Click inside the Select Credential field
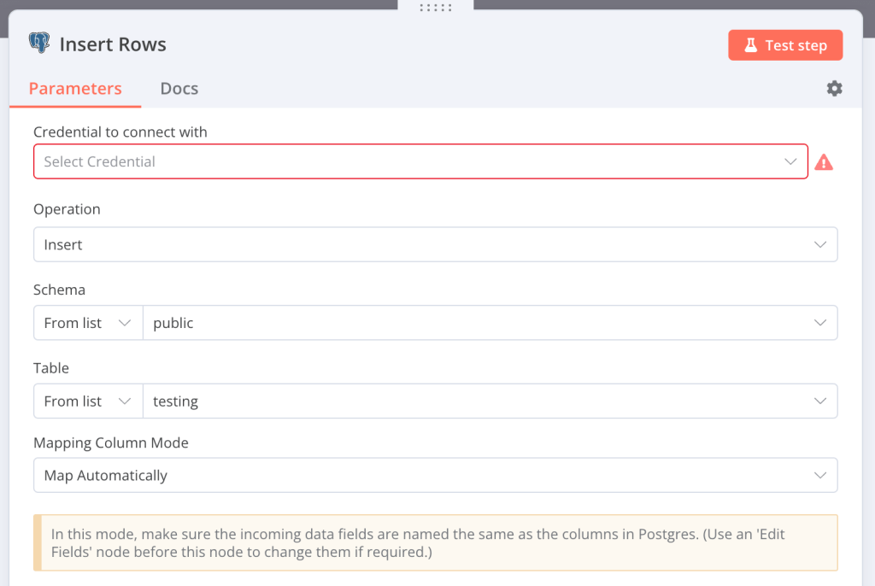This screenshot has width=875, height=586. 342,161
